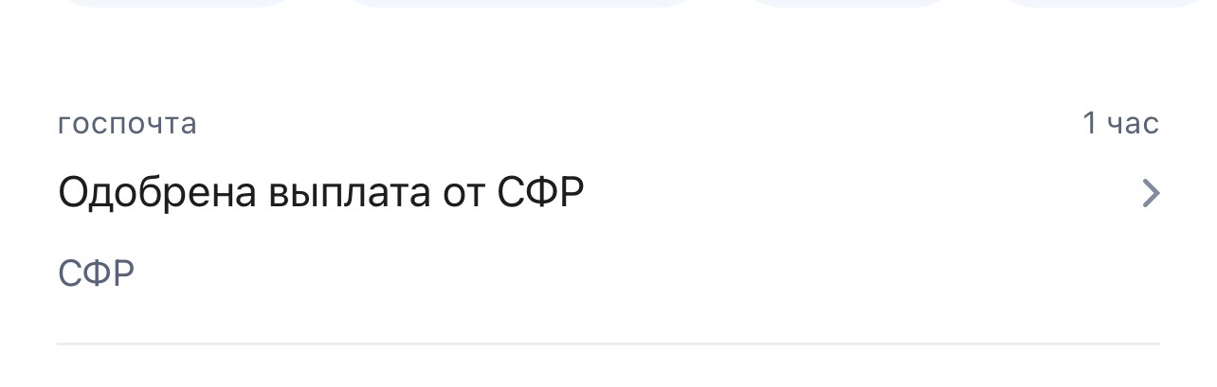Image resolution: width=1217 pixels, height=387 pixels.
Task: Click the phrase "от СФР" in the title
Action: point(514,193)
